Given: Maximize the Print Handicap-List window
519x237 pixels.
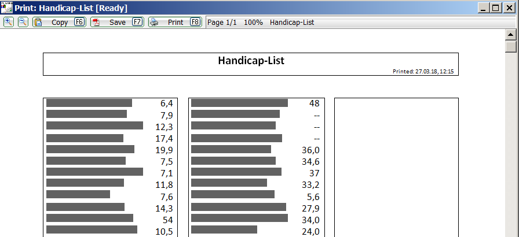Looking at the screenshot, I should (496, 8).
